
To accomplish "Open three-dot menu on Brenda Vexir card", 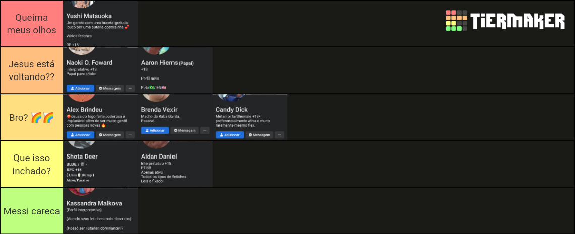I will coord(205,130).
